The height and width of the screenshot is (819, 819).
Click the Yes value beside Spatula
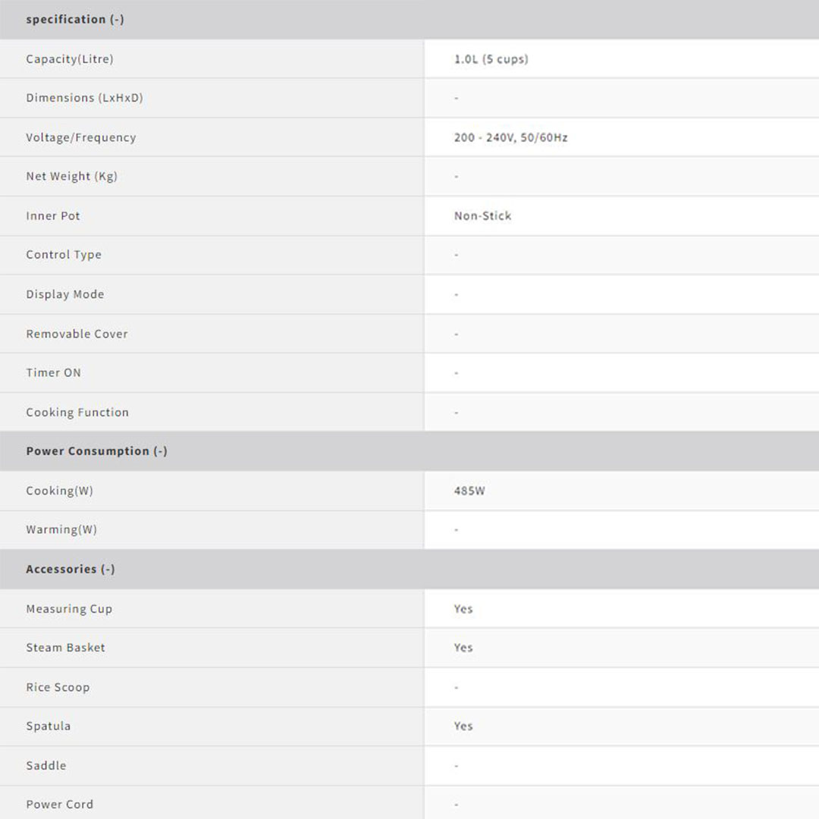(463, 726)
